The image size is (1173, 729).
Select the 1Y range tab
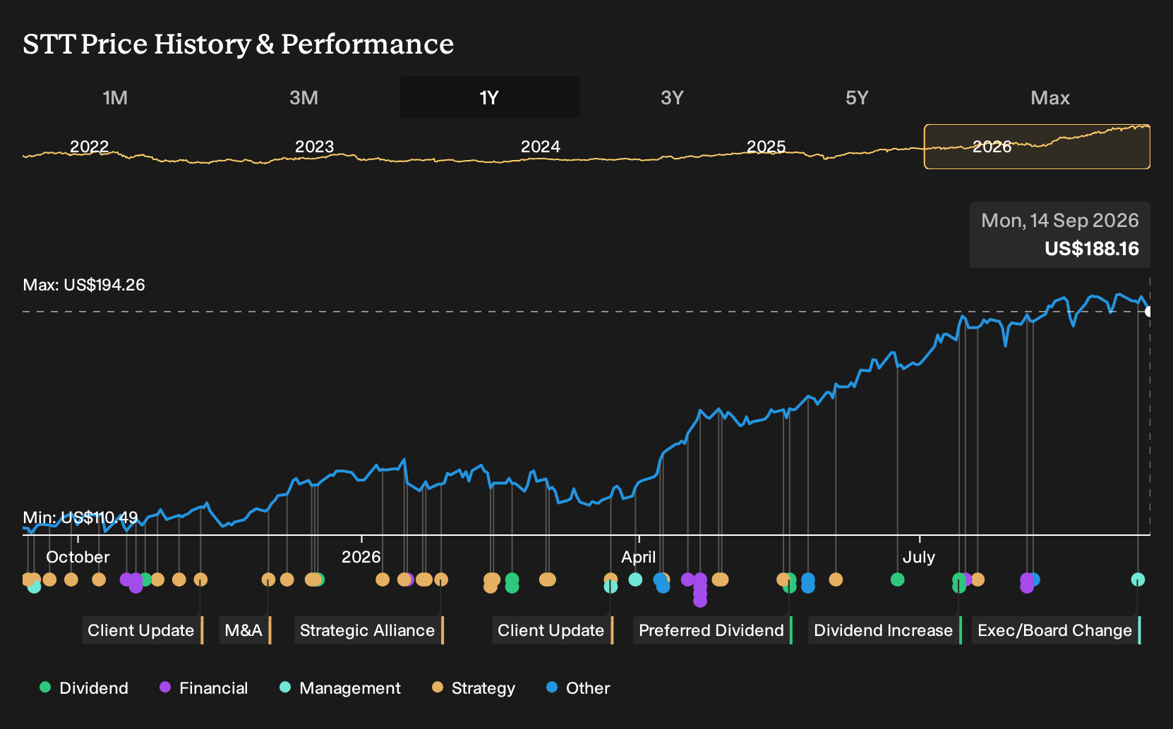click(490, 97)
